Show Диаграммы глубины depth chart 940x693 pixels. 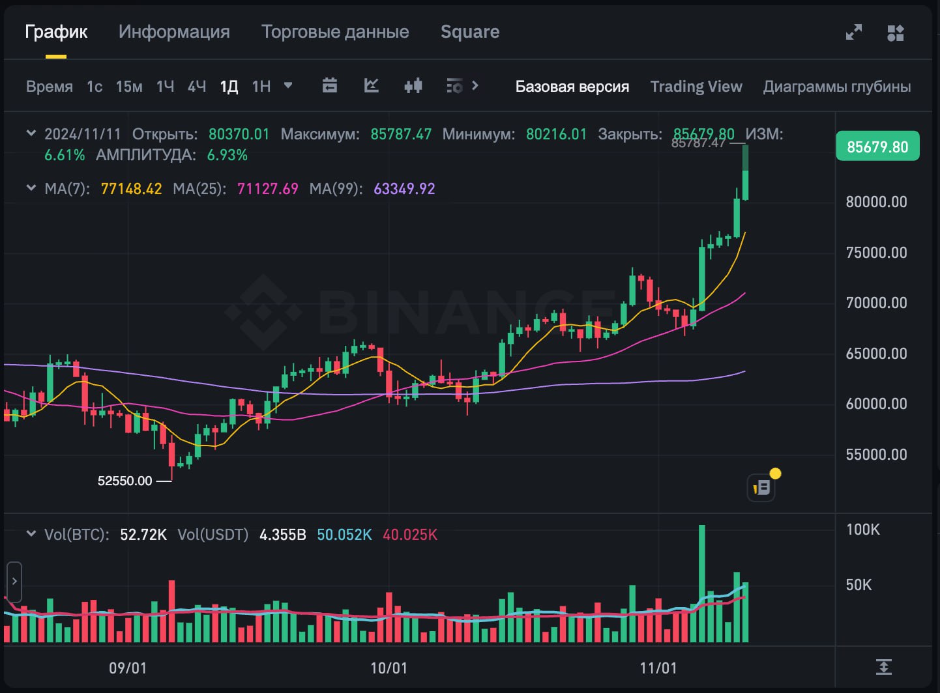(x=836, y=87)
